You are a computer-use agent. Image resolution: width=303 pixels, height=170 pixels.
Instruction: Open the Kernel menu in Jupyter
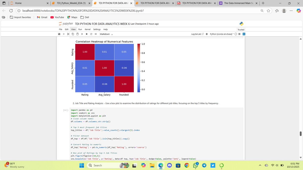point(88,29)
